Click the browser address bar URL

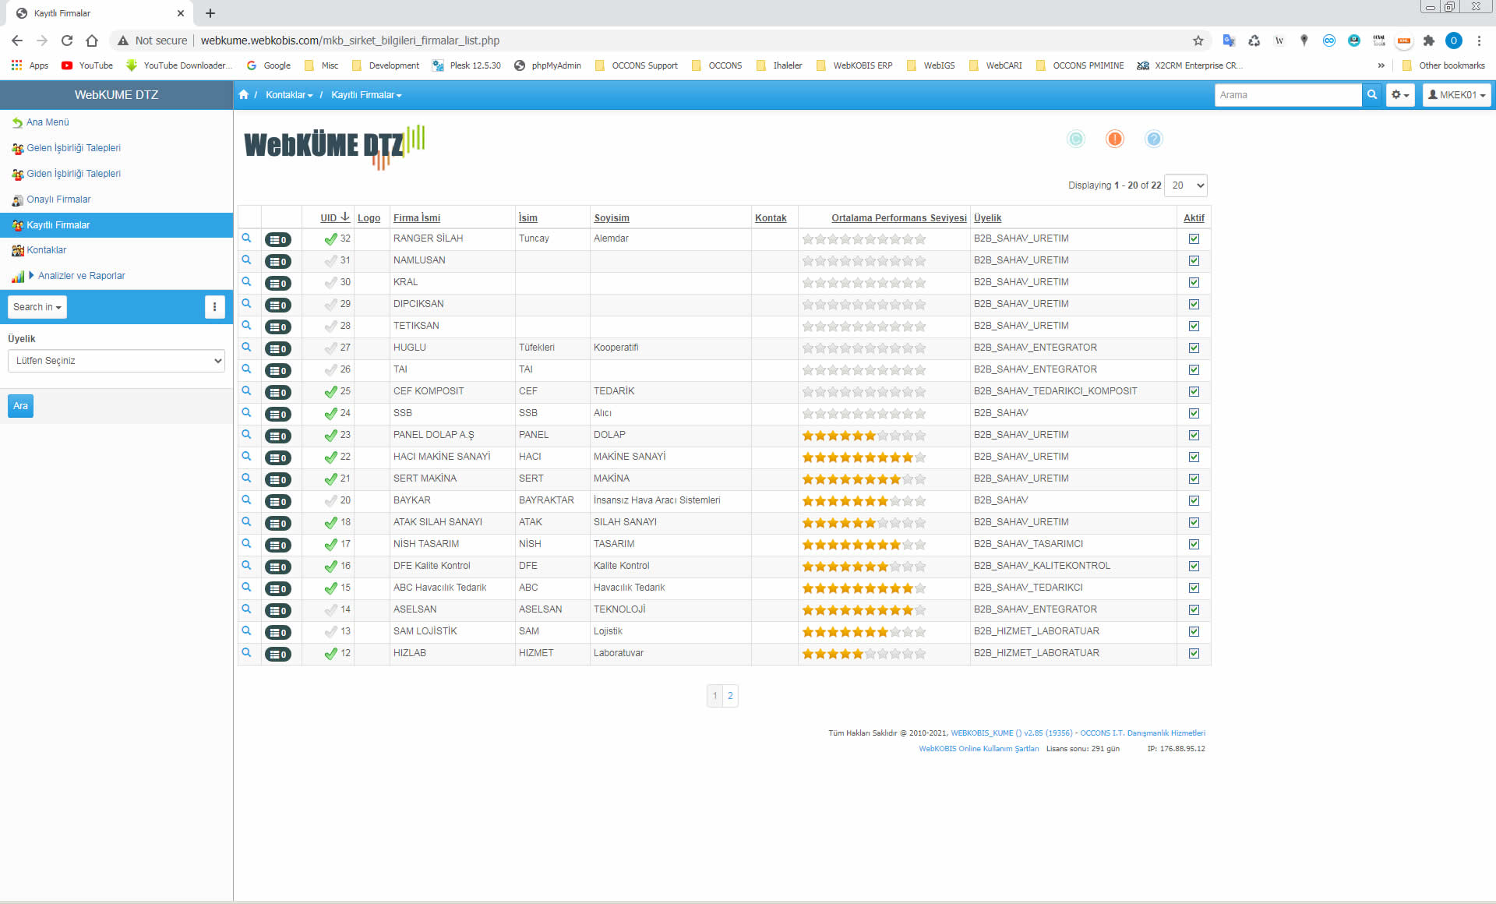point(350,41)
